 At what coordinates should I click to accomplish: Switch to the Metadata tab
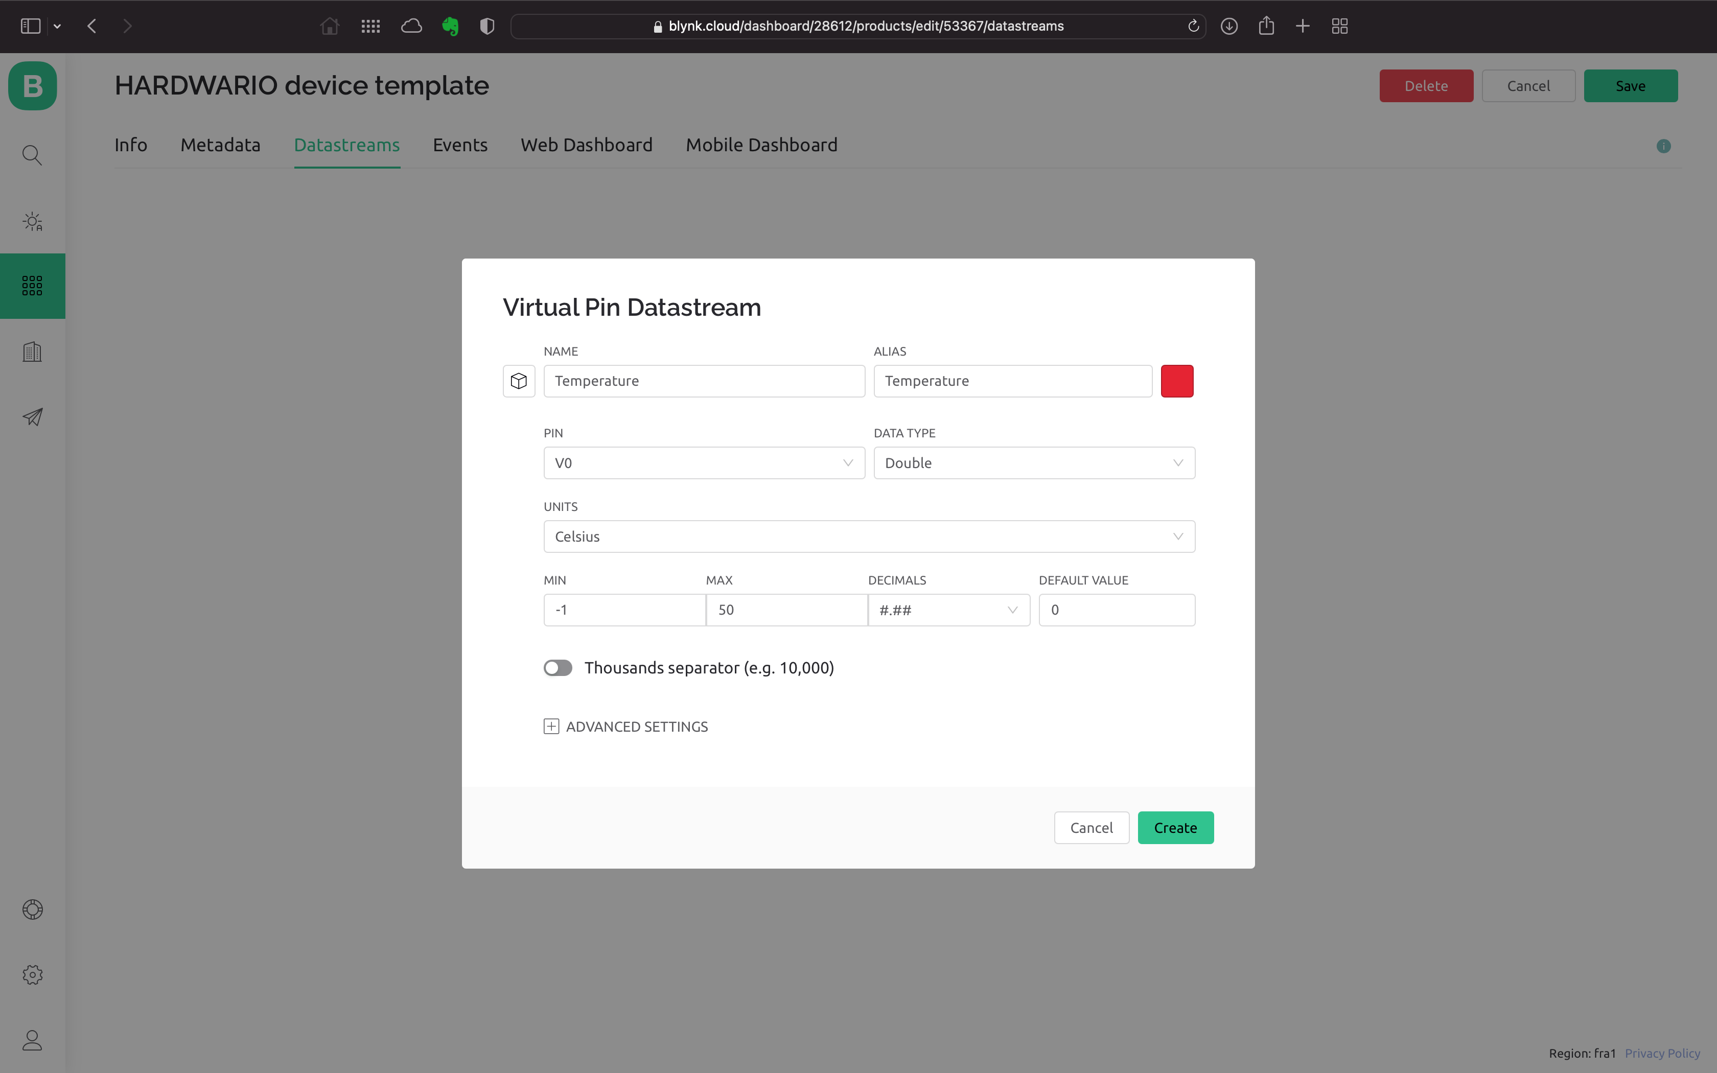[220, 145]
